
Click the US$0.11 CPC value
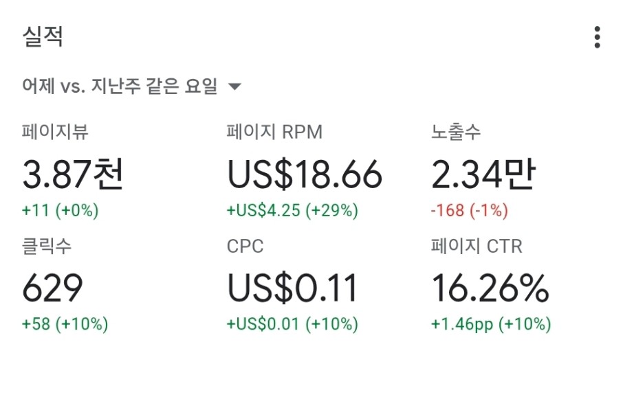pyautogui.click(x=292, y=288)
